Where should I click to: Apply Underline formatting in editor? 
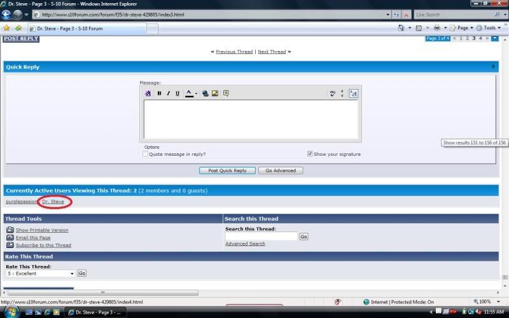point(178,93)
